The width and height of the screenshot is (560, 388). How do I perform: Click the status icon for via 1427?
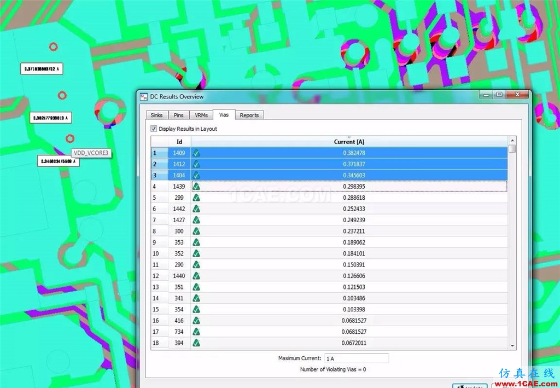(x=196, y=220)
